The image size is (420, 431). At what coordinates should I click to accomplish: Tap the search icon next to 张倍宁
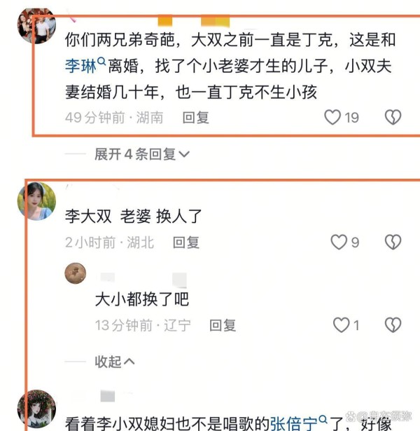(323, 419)
